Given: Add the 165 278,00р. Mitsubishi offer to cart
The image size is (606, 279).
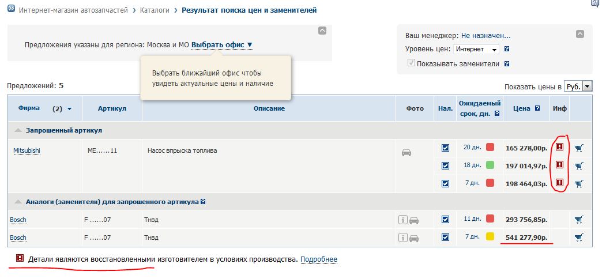Looking at the screenshot, I should 579,148.
